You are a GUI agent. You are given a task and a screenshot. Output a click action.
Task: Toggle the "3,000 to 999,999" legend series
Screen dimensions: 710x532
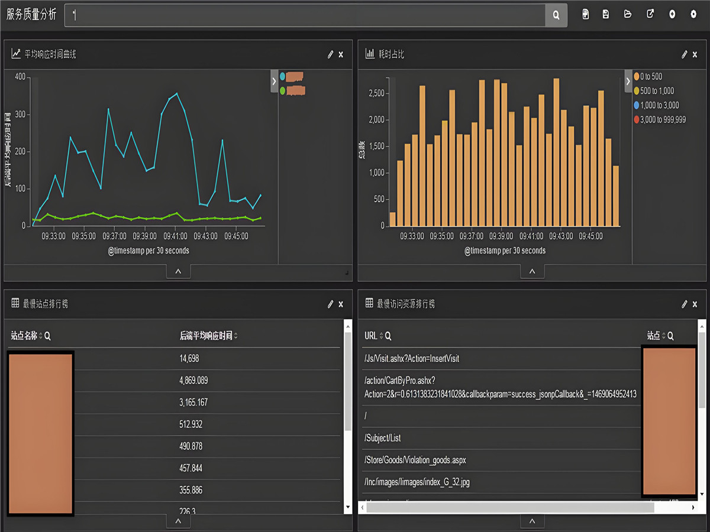(660, 119)
